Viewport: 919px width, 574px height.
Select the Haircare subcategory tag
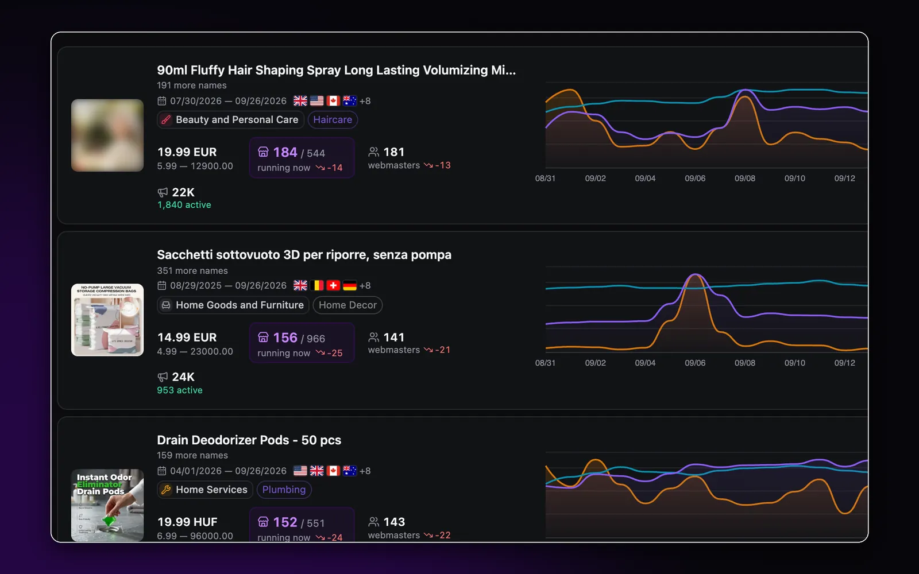click(333, 120)
